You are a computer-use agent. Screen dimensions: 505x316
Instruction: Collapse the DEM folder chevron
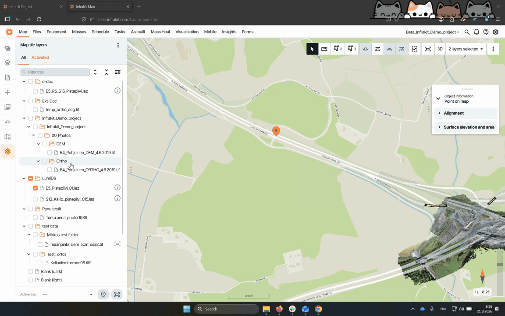tap(38, 144)
